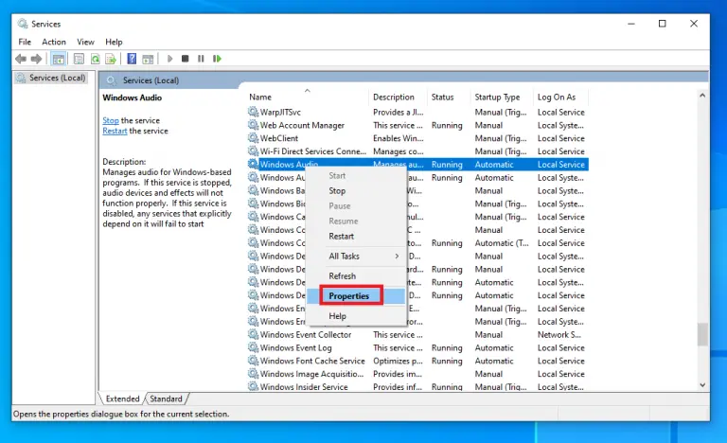Switch to the Standard tab
Image resolution: width=727 pixels, height=443 pixels.
[x=166, y=399]
